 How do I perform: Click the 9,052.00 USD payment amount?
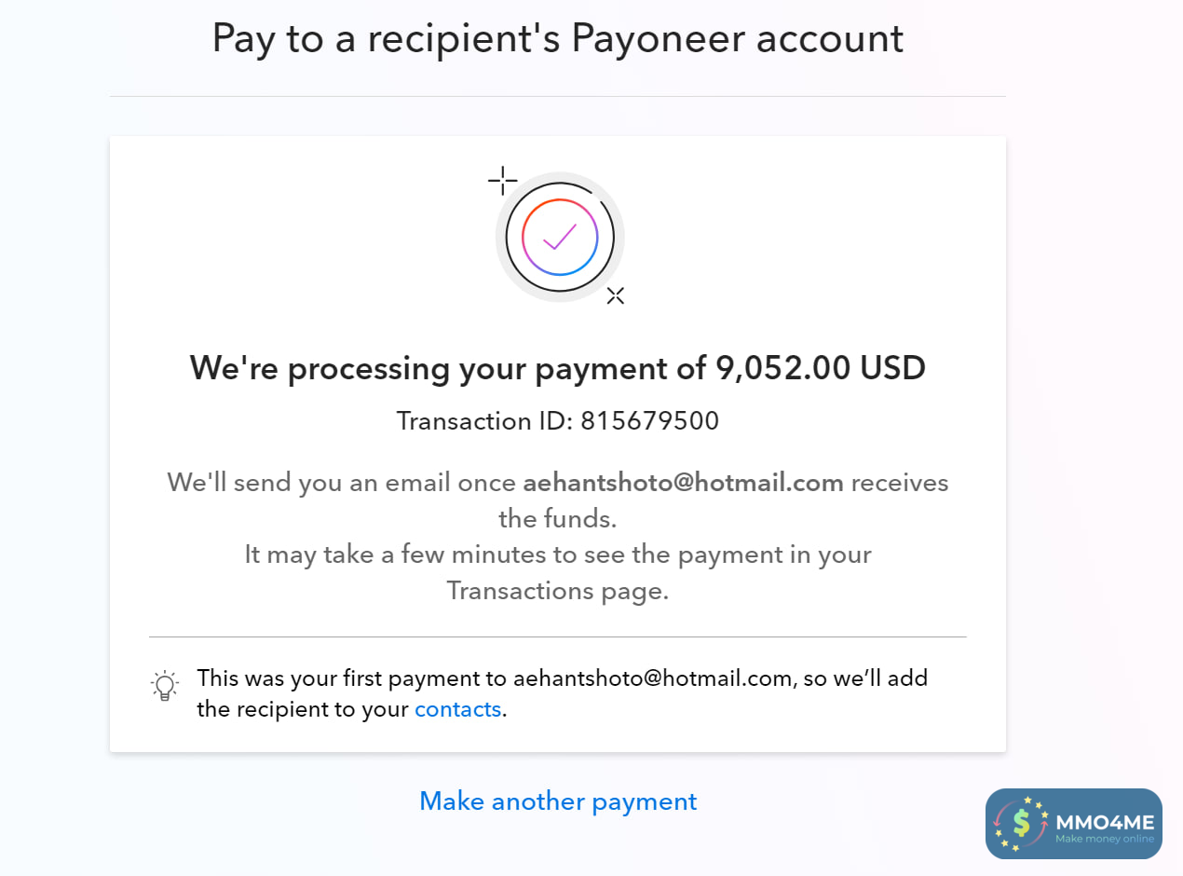pyautogui.click(x=820, y=368)
